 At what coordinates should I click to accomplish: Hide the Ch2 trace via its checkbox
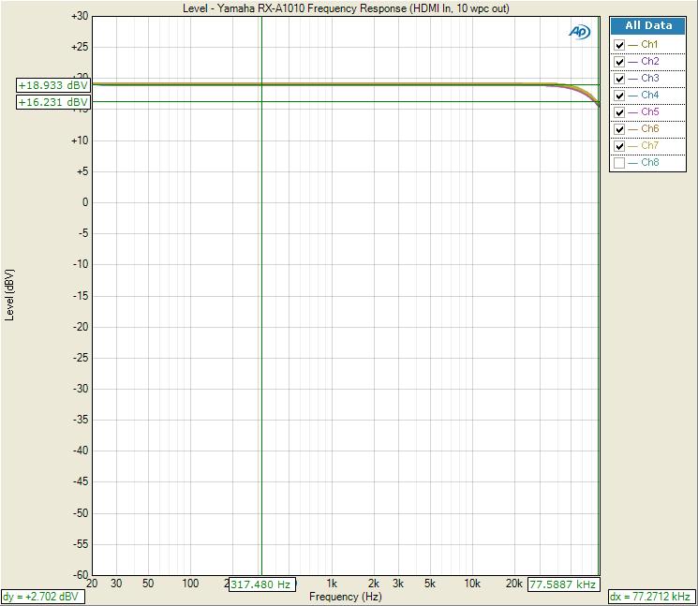[619, 62]
